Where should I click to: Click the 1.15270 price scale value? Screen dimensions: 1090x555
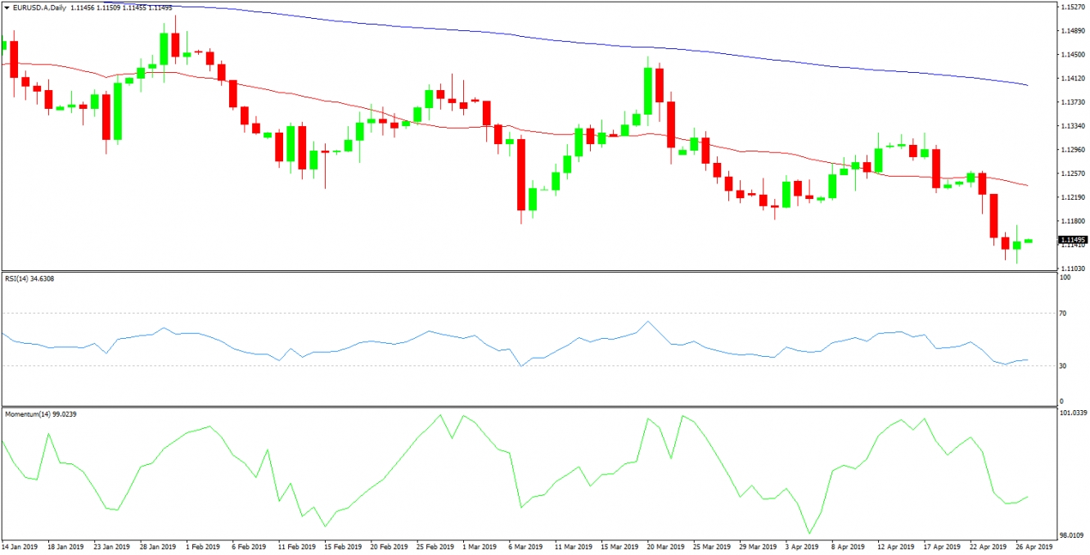pos(1073,7)
